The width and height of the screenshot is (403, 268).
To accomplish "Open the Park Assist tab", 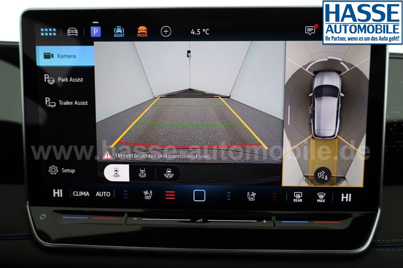I will (64, 79).
